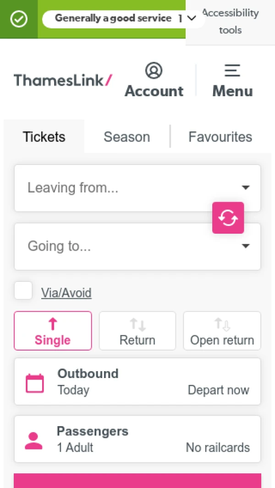Click the green service status checkmark icon
Screen dimensions: 275x488
tap(18, 19)
